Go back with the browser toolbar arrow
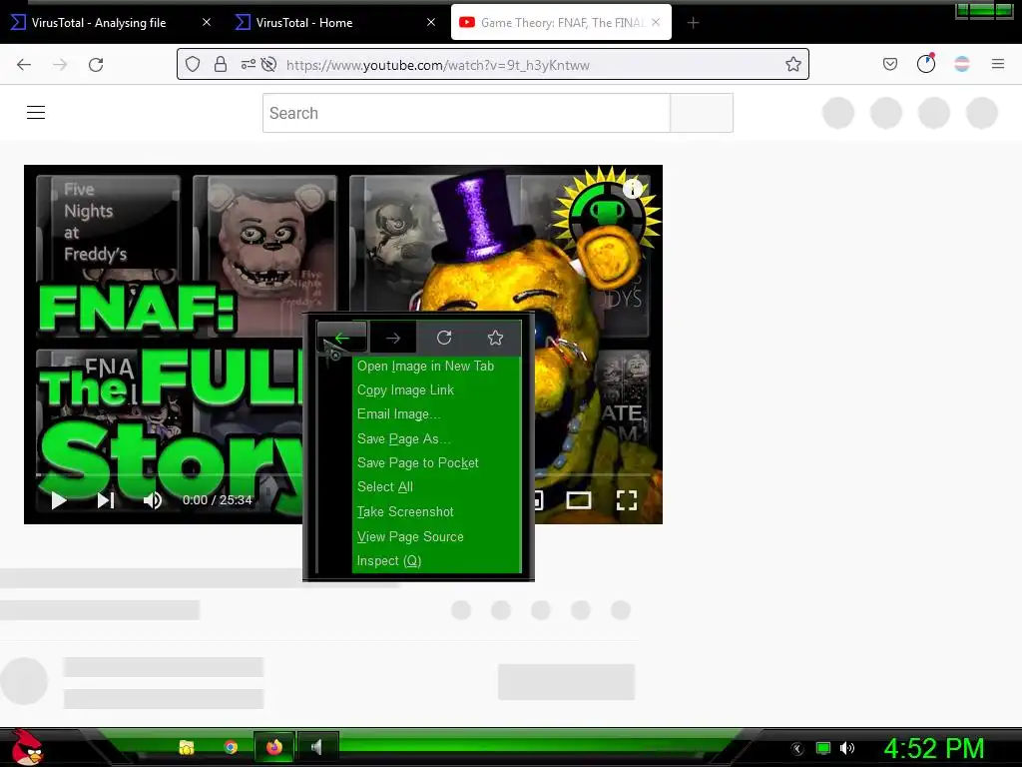This screenshot has width=1022, height=767. point(24,65)
